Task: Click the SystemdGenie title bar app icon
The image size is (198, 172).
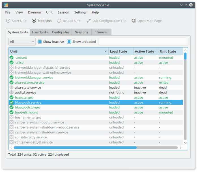Action: point(6,5)
